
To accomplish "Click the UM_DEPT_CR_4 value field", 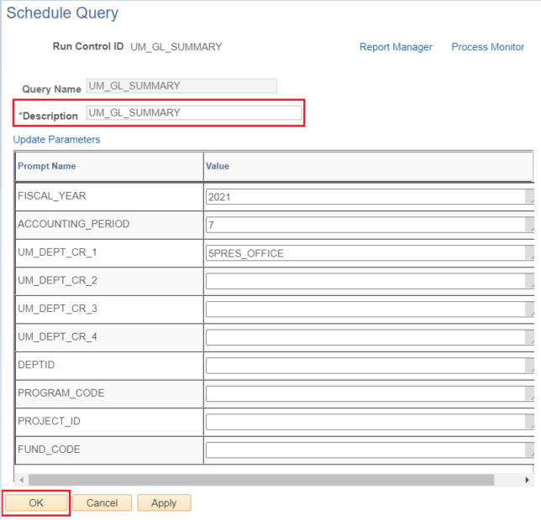I will point(370,337).
